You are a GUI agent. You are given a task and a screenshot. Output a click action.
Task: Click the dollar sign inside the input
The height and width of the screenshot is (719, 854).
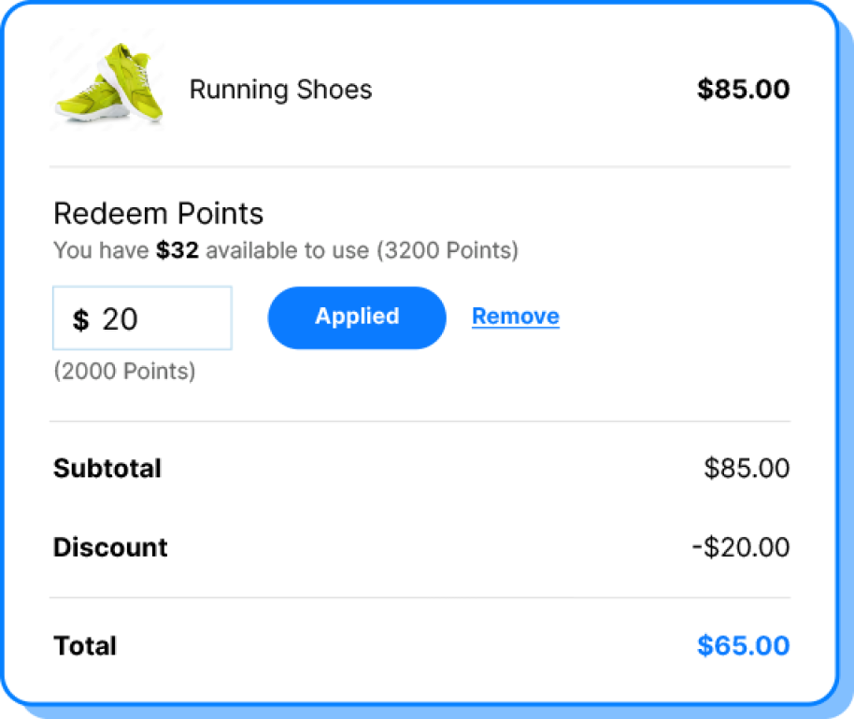(80, 319)
